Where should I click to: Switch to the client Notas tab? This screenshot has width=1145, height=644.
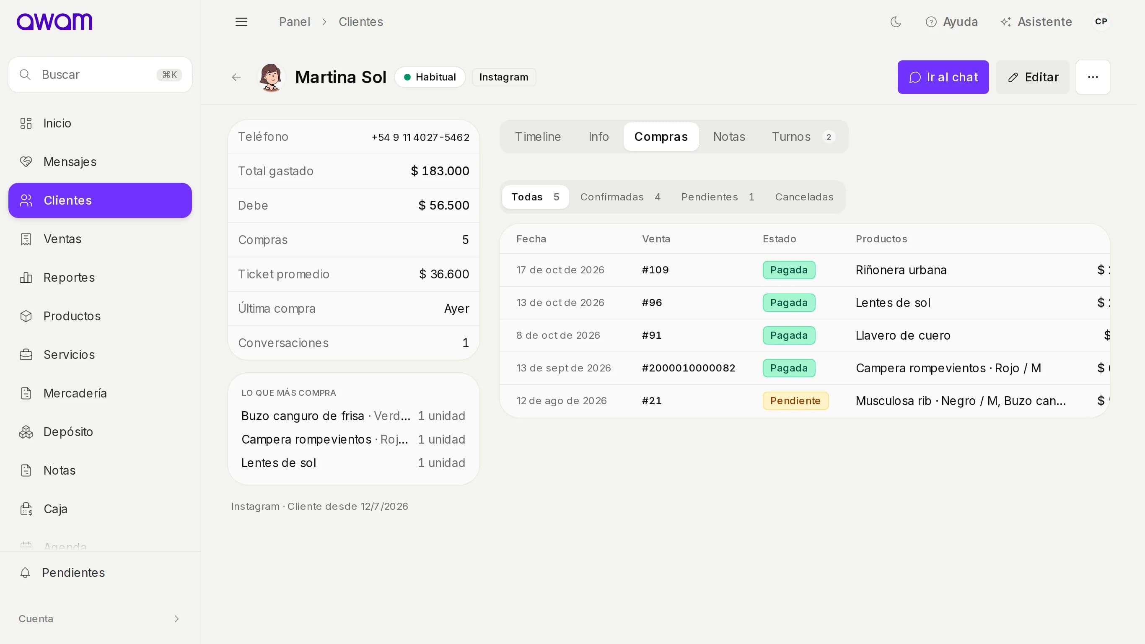[x=729, y=137]
